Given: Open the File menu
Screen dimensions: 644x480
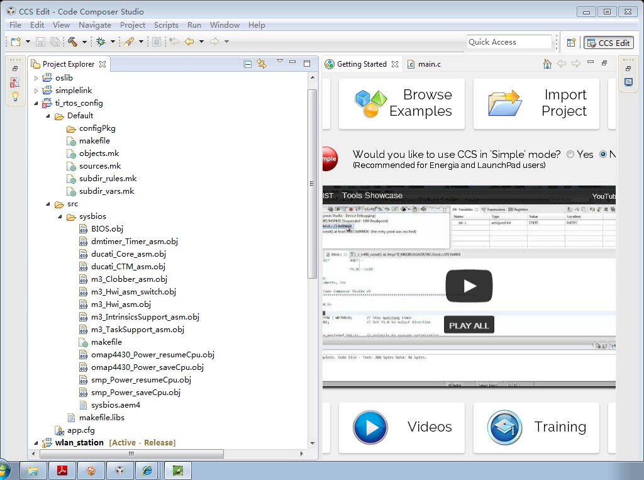Looking at the screenshot, I should pos(15,25).
